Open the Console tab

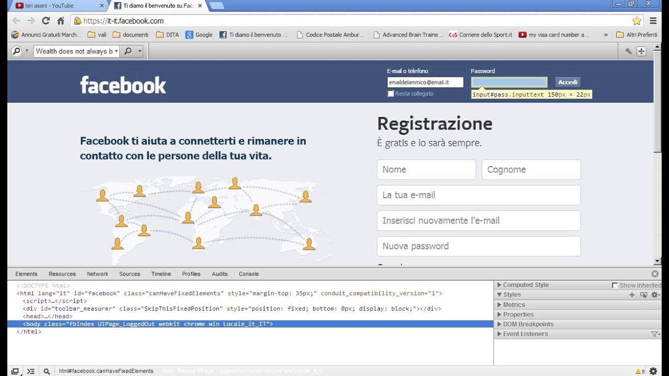click(x=249, y=274)
